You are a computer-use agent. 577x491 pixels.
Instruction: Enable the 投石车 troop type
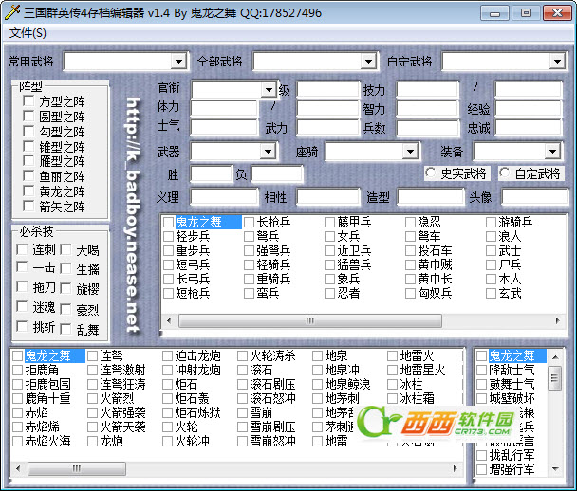(410, 250)
